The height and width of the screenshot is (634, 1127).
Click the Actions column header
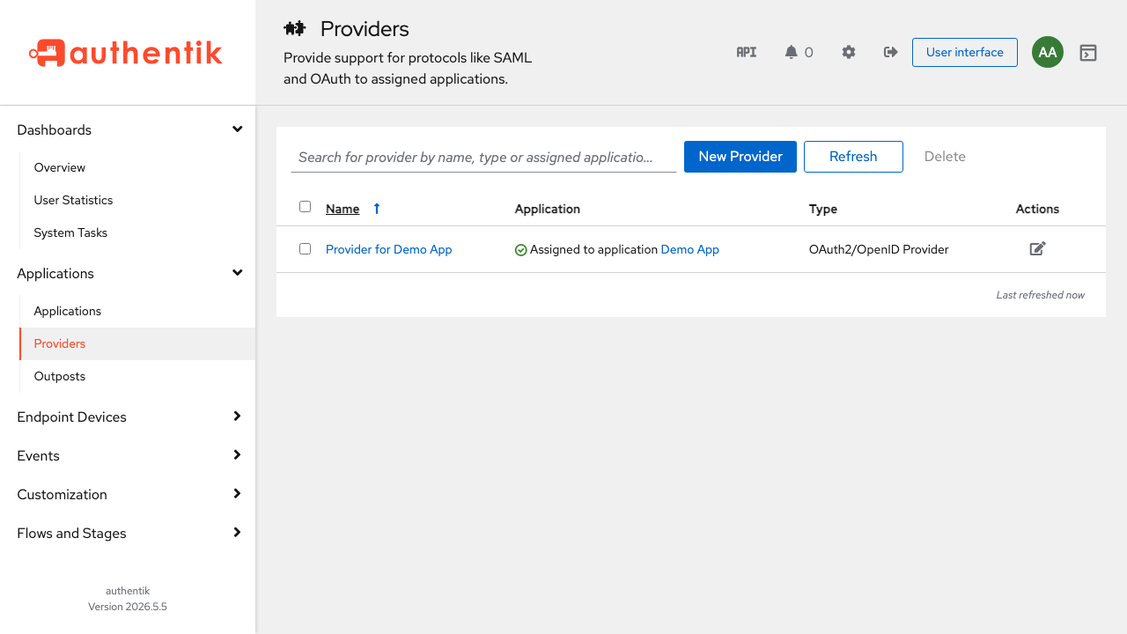click(1037, 209)
